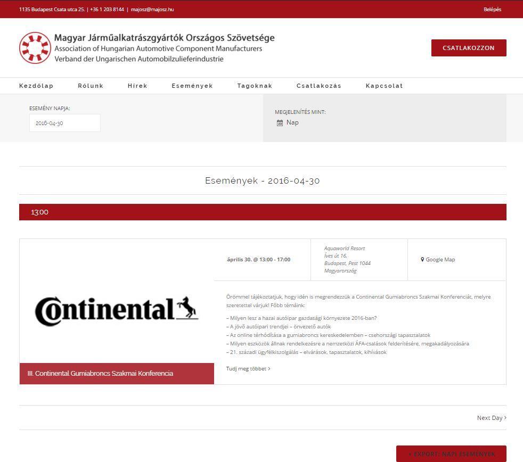523x462 pixels.
Task: Follow the Tudj meg többet link
Action: (248, 368)
